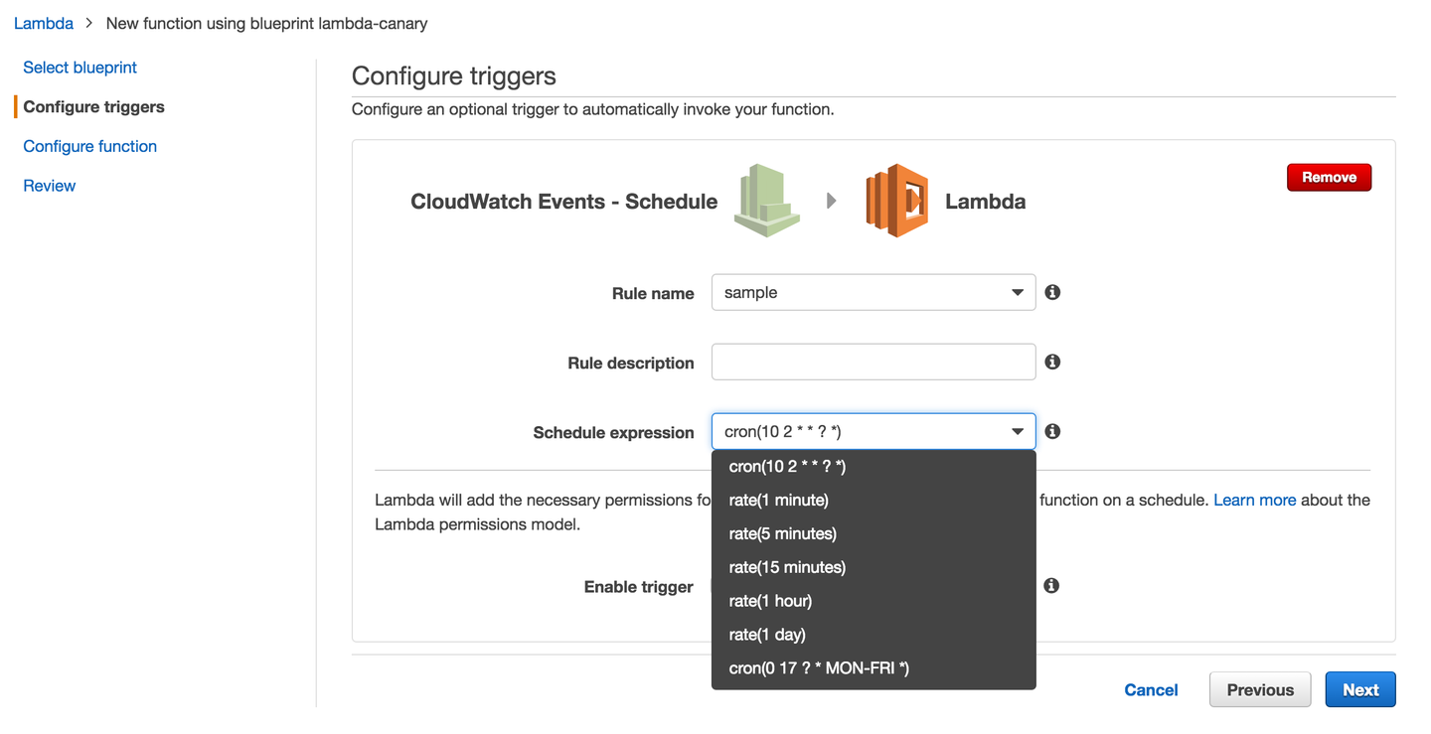Click the info icon beside Rule name

[1052, 292]
